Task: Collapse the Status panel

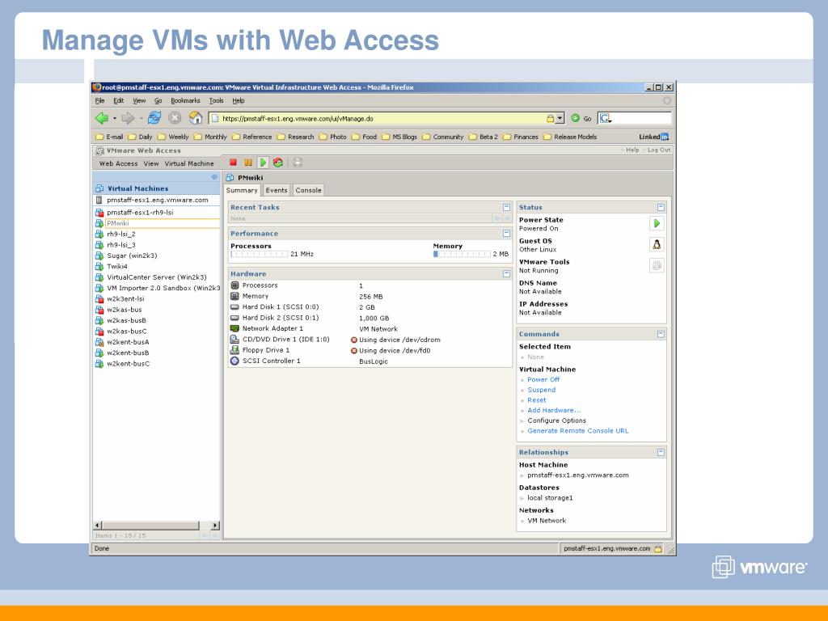Action: tap(661, 208)
